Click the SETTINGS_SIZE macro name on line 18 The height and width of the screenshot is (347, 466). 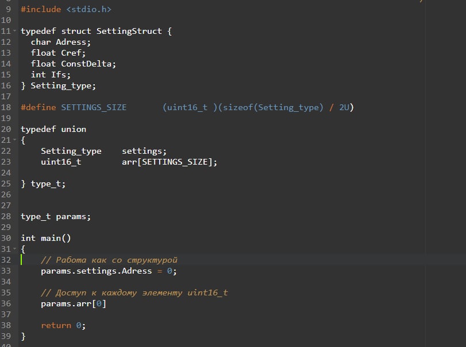(94, 107)
